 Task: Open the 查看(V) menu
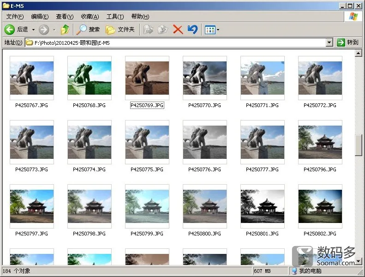tap(65, 17)
